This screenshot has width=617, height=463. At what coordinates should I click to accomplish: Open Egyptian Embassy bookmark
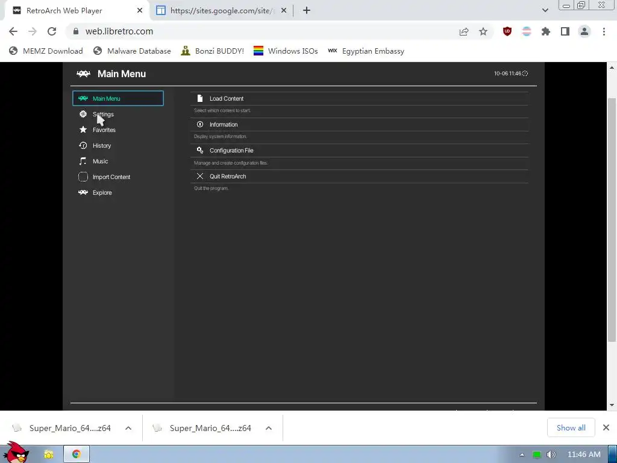366,51
